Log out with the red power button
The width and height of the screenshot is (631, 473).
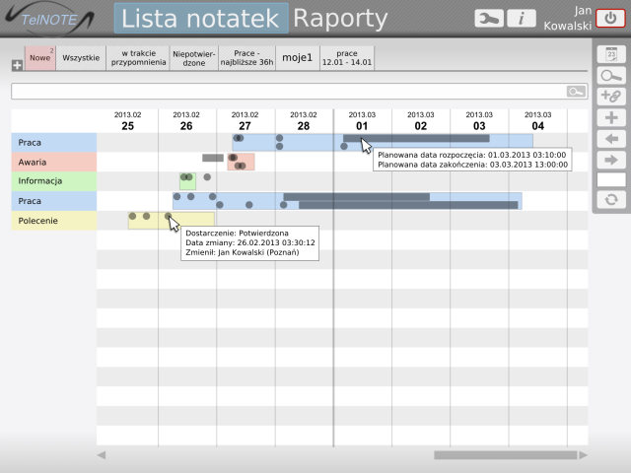point(610,19)
